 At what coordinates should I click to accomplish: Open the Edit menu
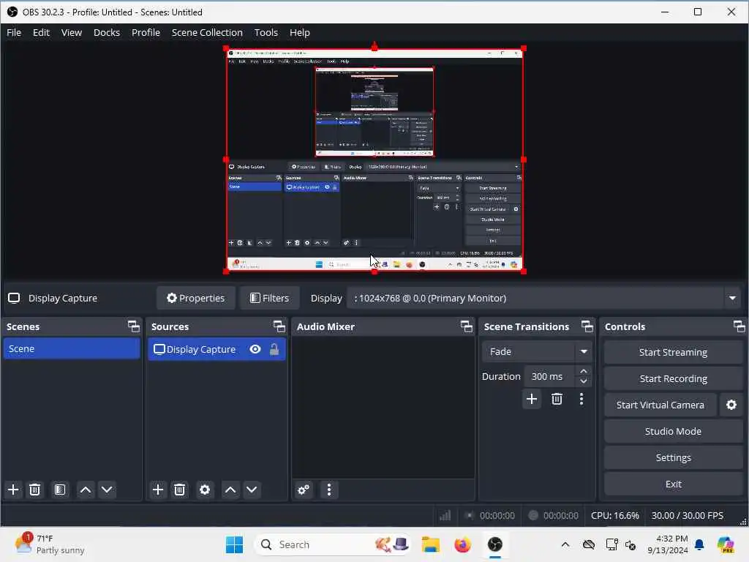point(41,32)
